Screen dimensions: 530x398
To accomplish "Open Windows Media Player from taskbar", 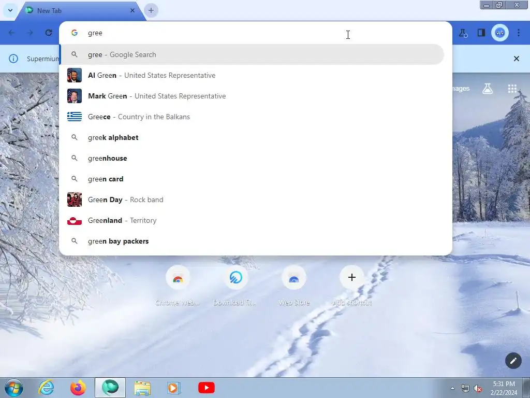I will click(x=174, y=388).
